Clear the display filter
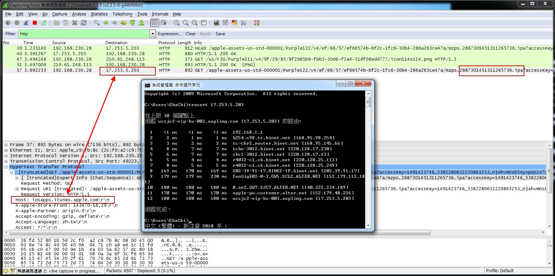Image resolution: width=555 pixels, height=276 pixels. (191, 34)
